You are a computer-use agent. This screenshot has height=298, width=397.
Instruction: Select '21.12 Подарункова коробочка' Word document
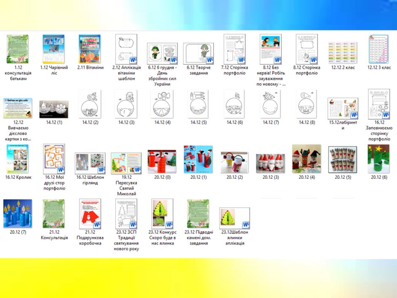[90, 214]
